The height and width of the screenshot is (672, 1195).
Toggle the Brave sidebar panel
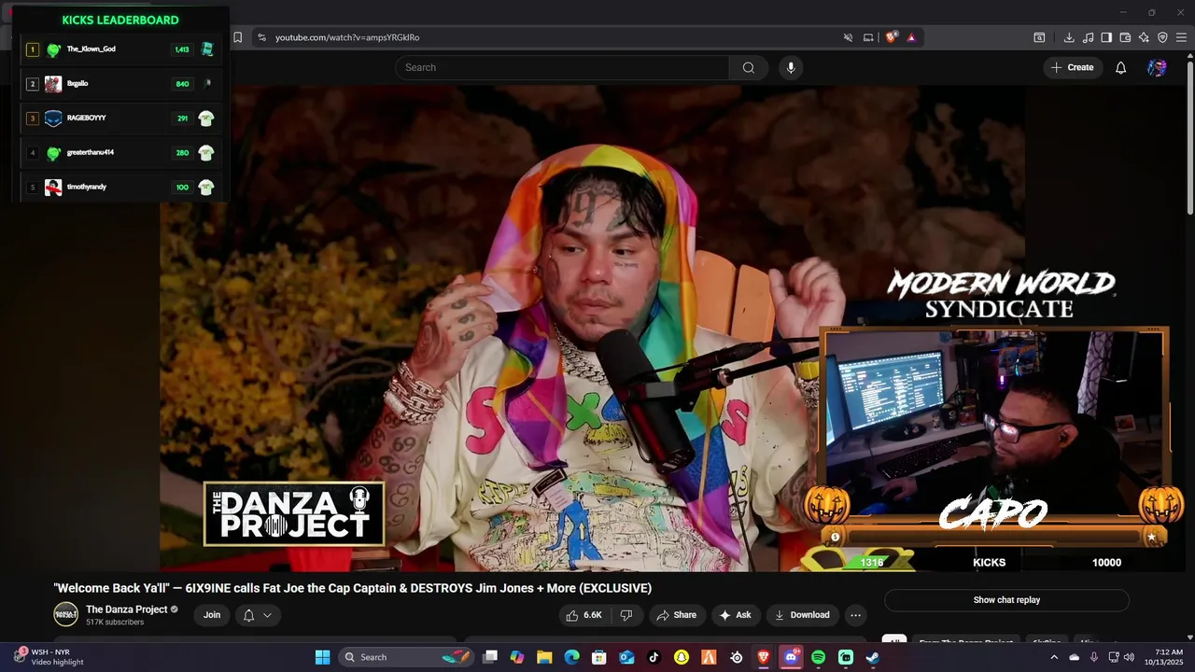[x=1106, y=37]
